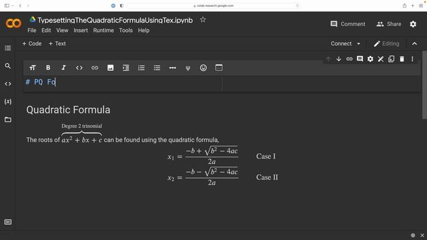Open the Tools menu

[126, 30]
